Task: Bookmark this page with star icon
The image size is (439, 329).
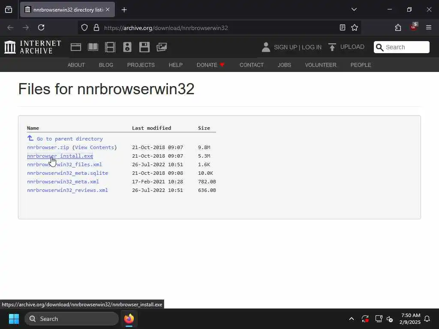Action: pos(355,27)
